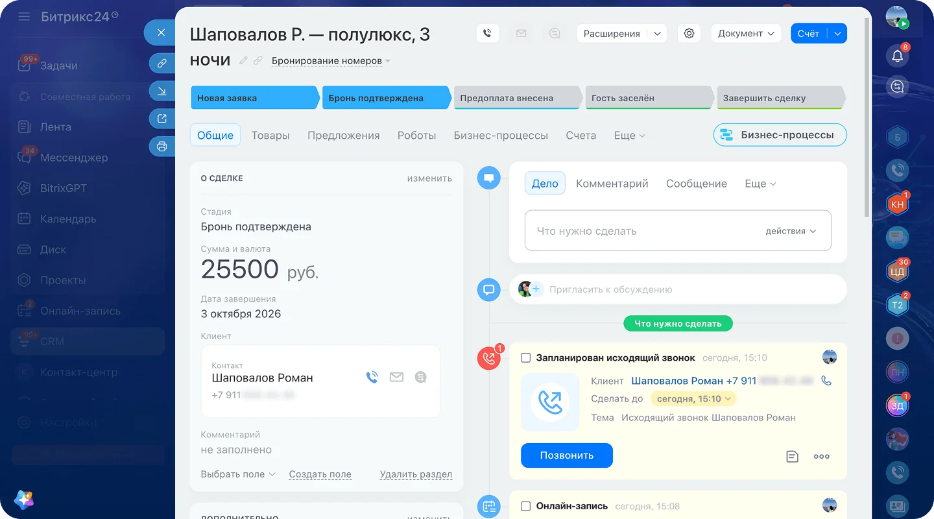Open the КН chat in the right sidebar

pyautogui.click(x=898, y=204)
